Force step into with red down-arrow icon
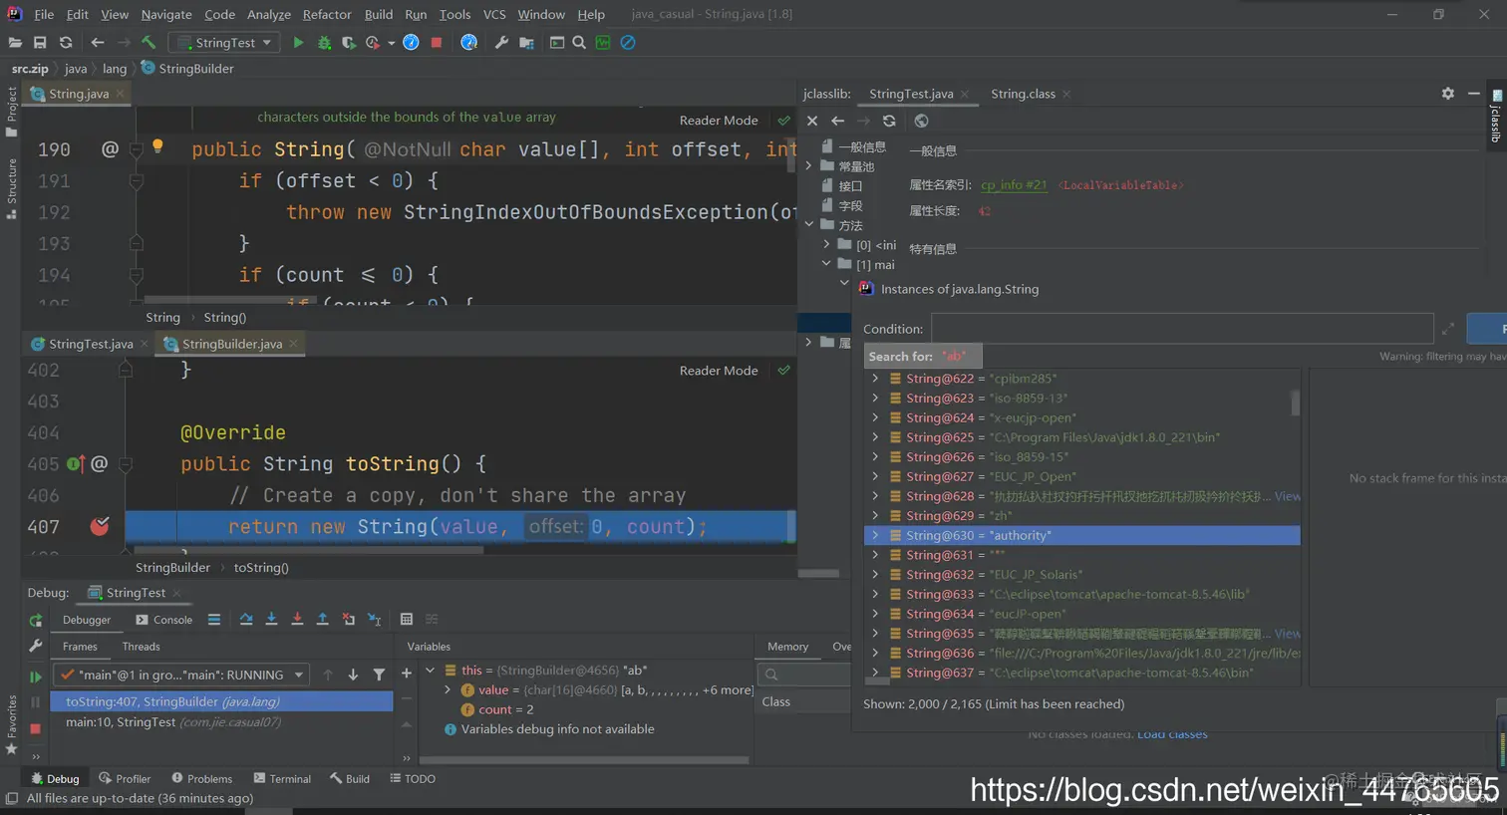 297,619
